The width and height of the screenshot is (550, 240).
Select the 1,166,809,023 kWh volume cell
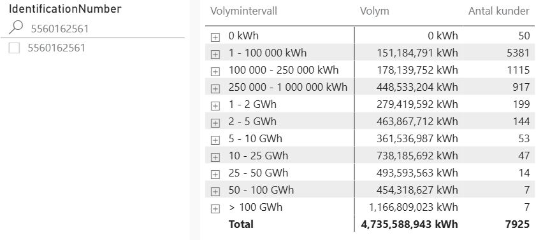click(413, 207)
